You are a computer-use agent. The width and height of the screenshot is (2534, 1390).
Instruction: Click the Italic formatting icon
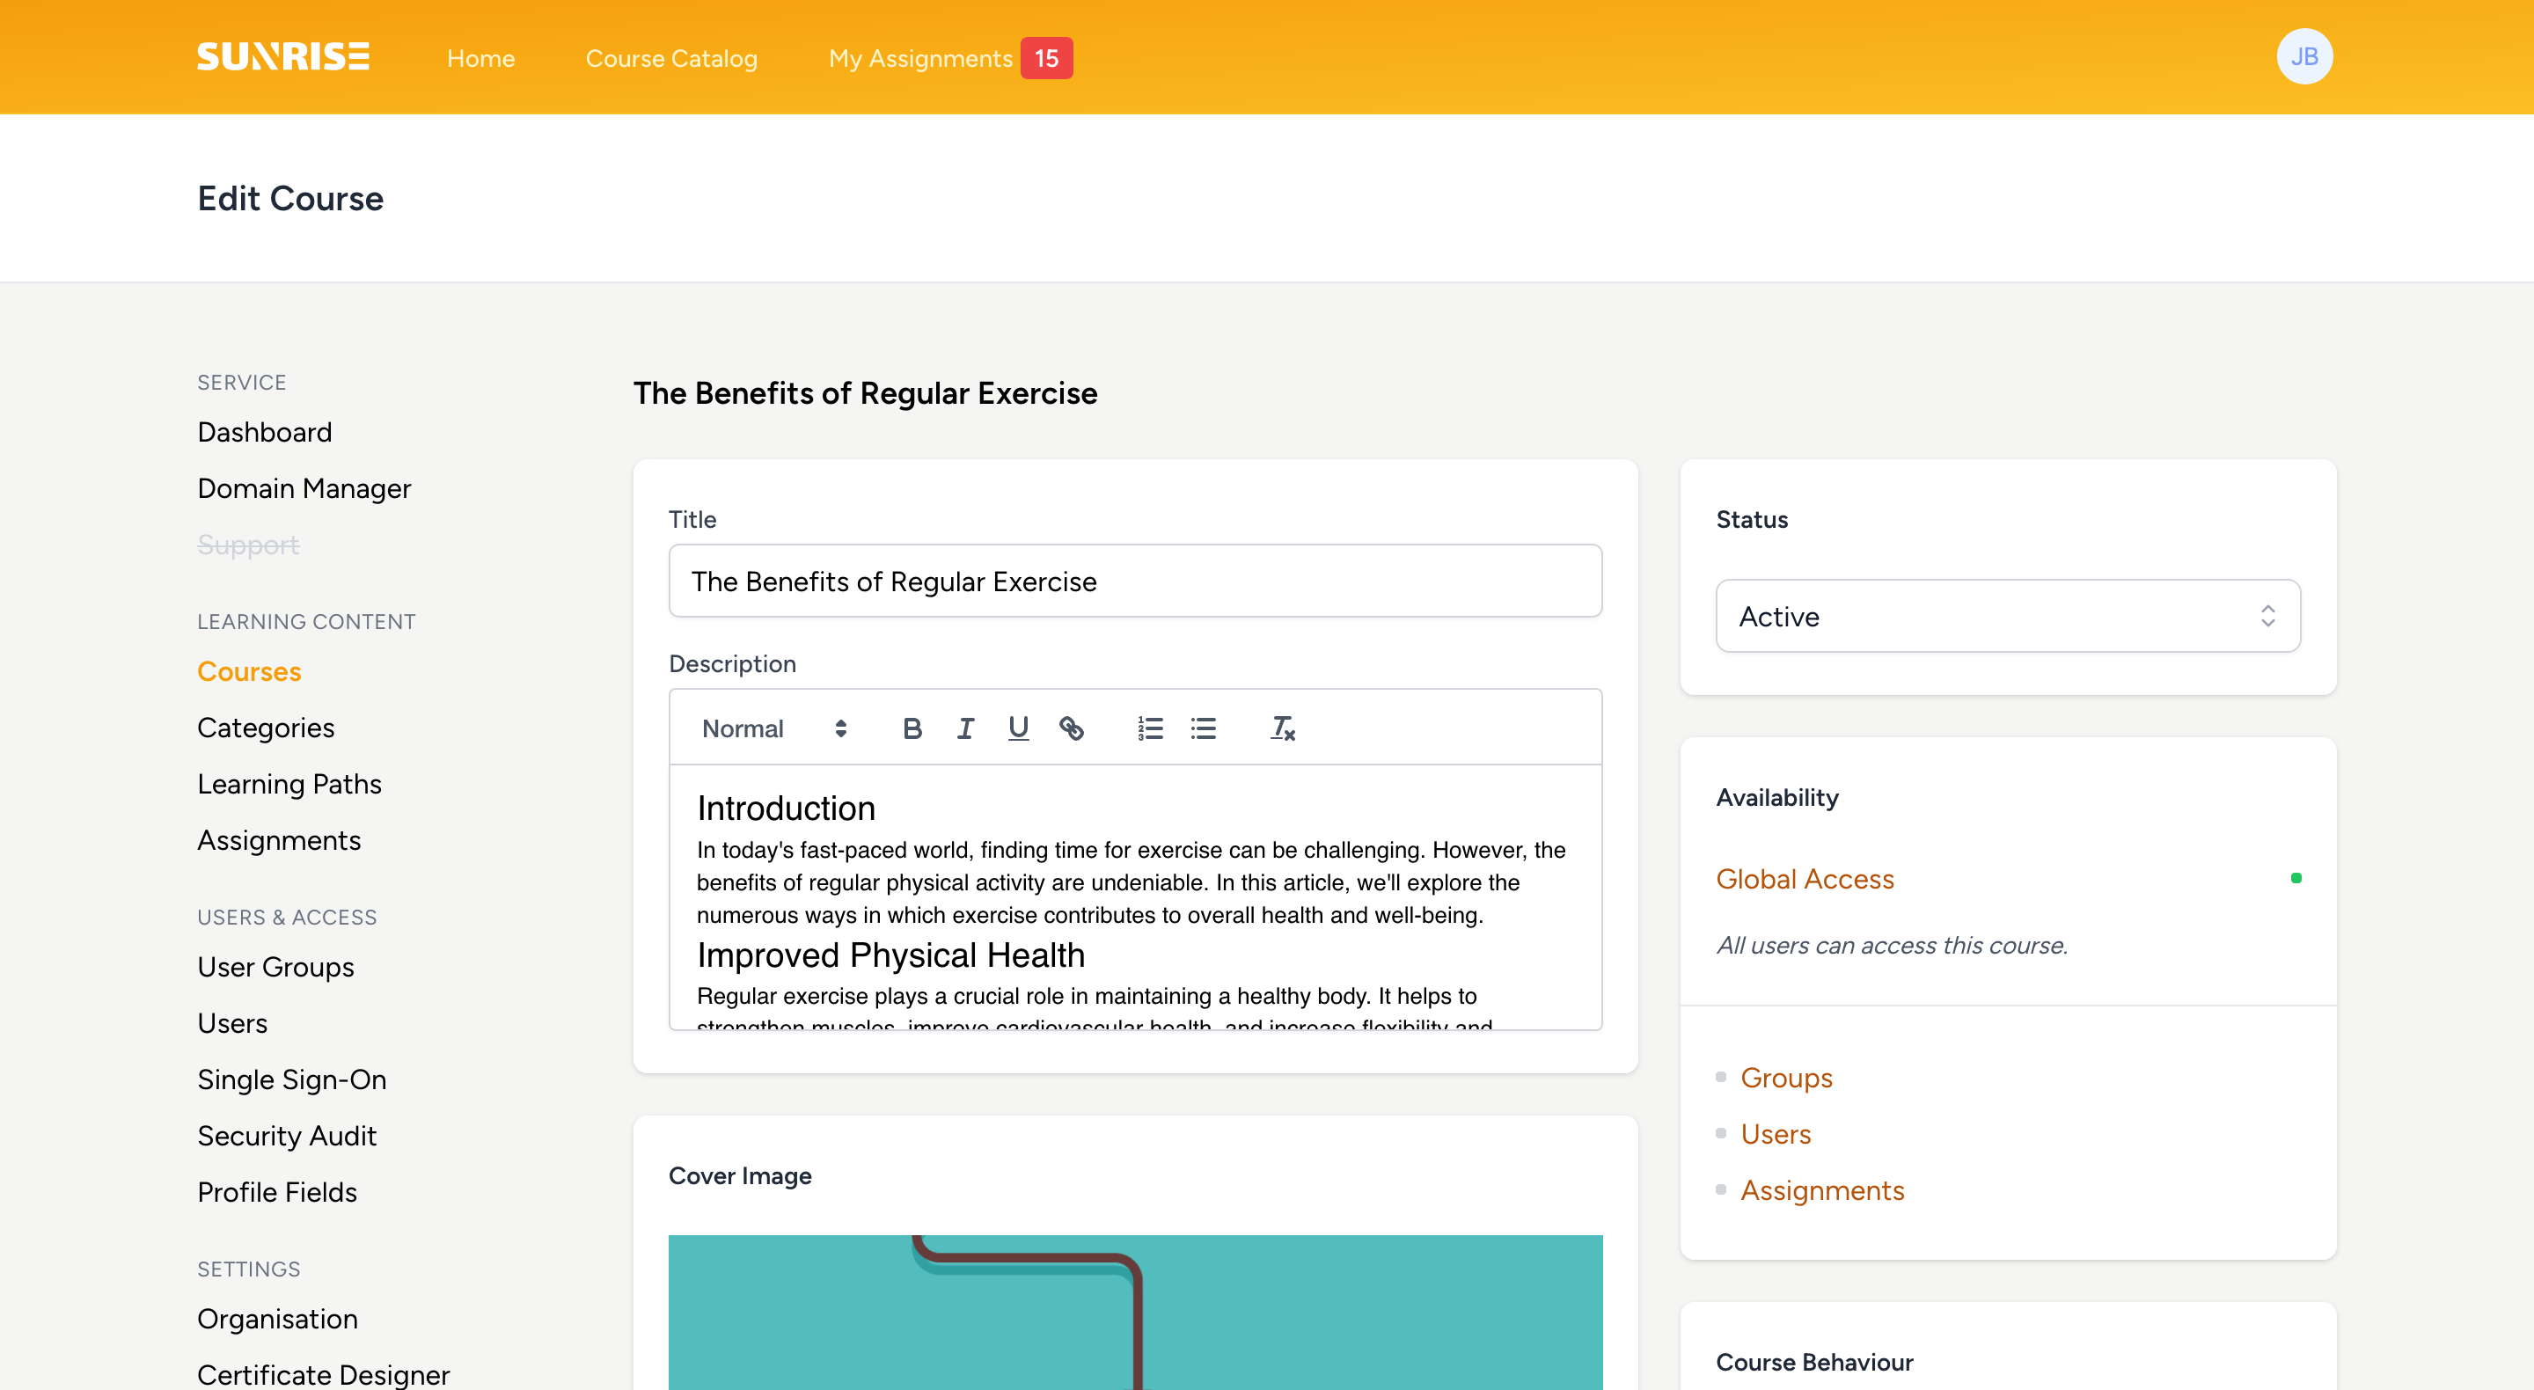963,728
